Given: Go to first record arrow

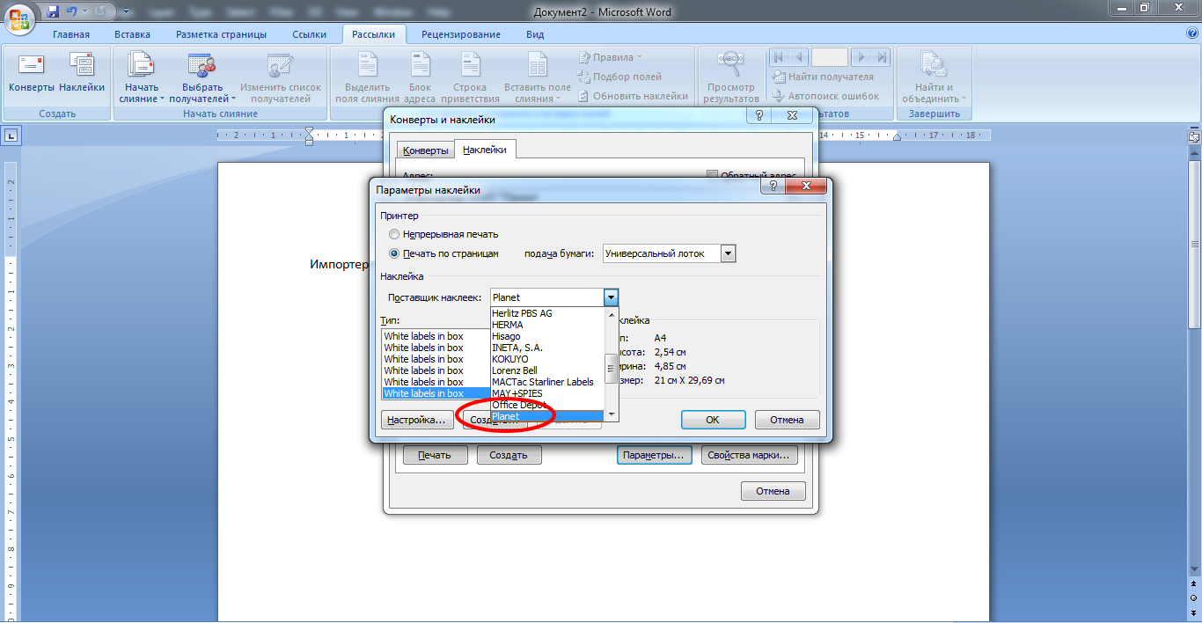Looking at the screenshot, I should coord(779,57).
